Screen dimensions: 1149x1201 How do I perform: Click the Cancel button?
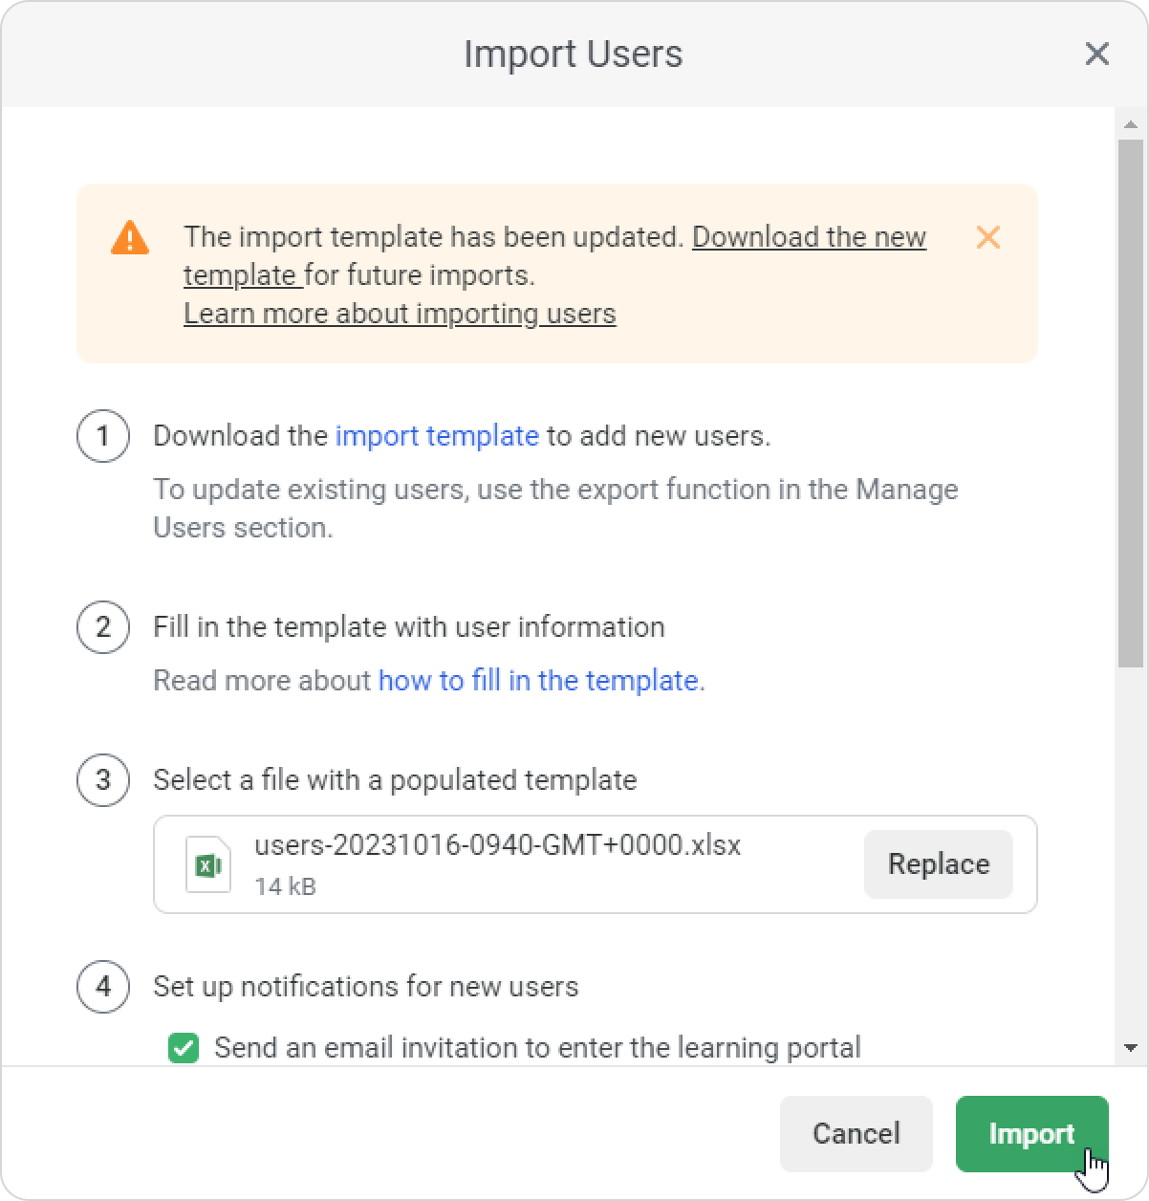pyautogui.click(x=856, y=1133)
